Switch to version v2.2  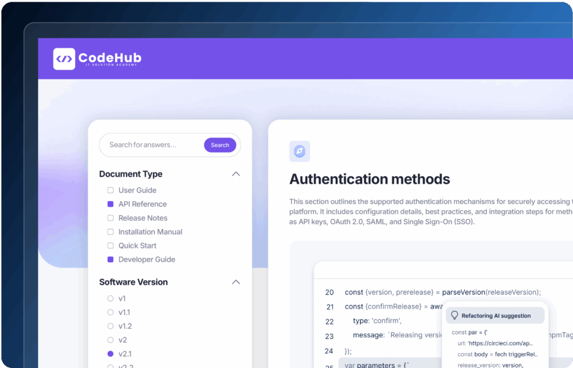point(110,366)
